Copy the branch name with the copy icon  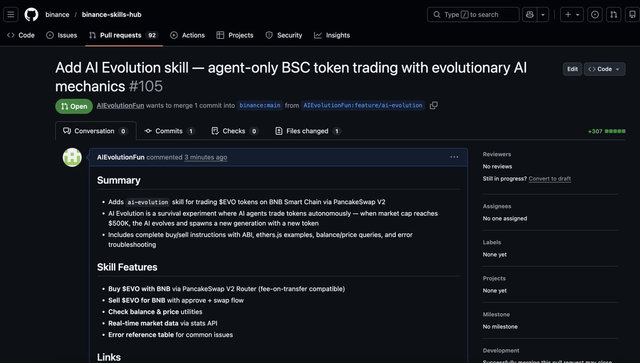click(x=431, y=104)
